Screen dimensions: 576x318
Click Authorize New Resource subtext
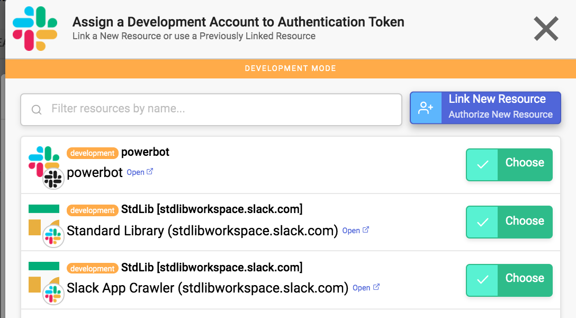coord(501,114)
